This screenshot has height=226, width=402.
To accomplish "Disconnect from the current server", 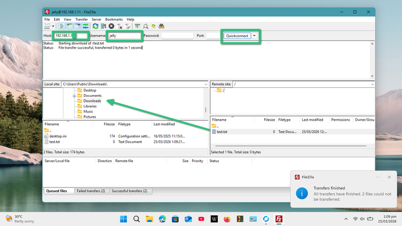I will click(119, 26).
